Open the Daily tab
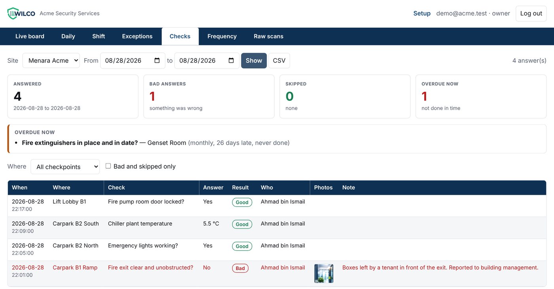554x289 pixels. (68, 36)
